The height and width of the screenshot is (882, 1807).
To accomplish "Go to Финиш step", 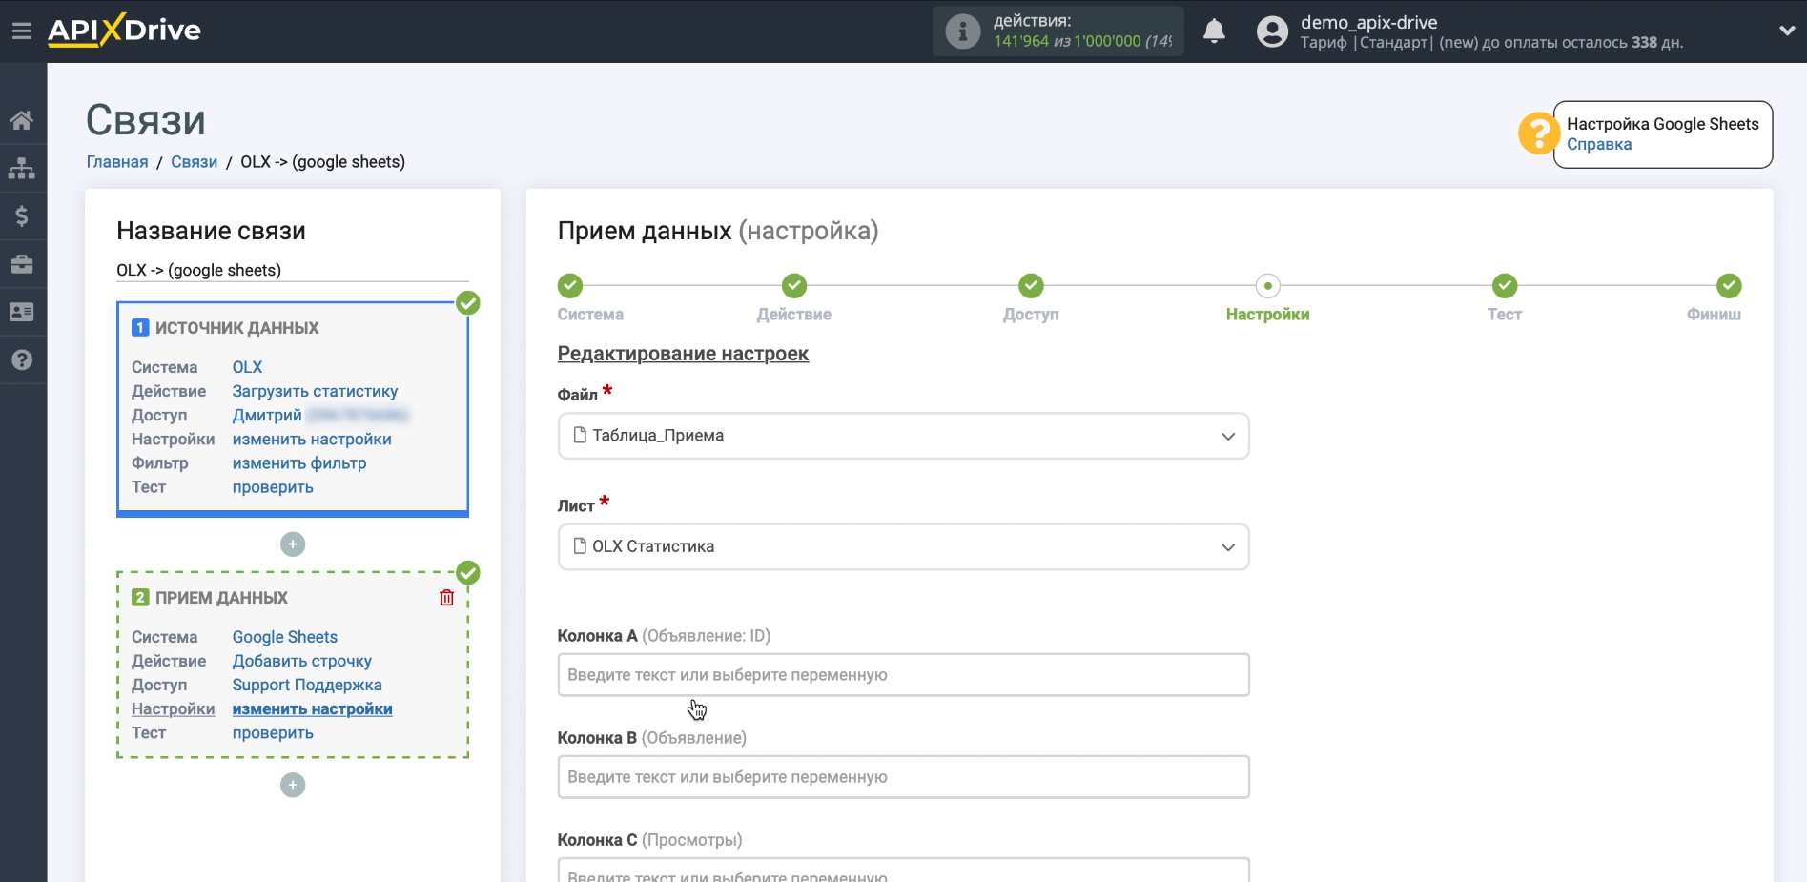I will [x=1729, y=286].
